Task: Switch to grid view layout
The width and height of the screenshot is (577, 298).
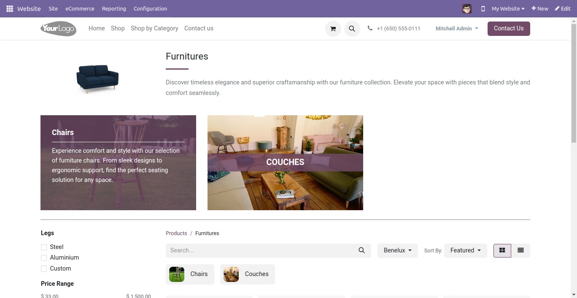Action: click(x=502, y=250)
